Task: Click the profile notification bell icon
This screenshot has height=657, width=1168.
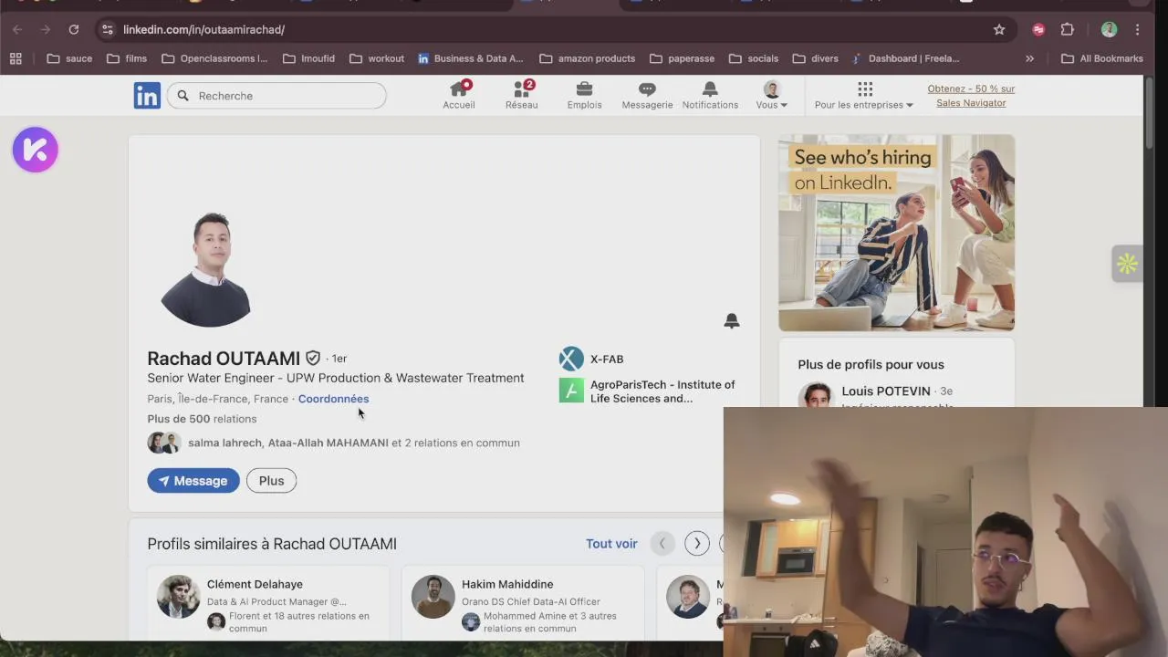Action: coord(732,320)
